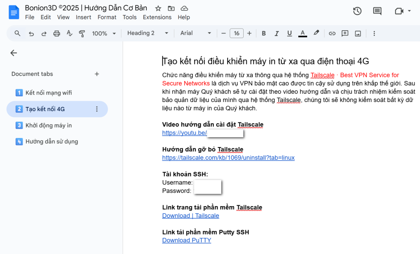This screenshot has height=254, width=420.
Task: Click 'Password:' line
Action: click(x=177, y=191)
